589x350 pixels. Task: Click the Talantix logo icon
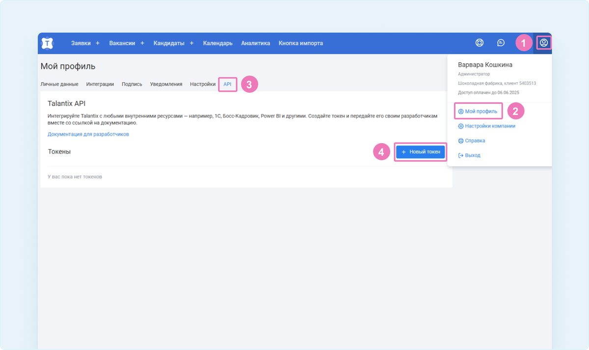point(47,43)
